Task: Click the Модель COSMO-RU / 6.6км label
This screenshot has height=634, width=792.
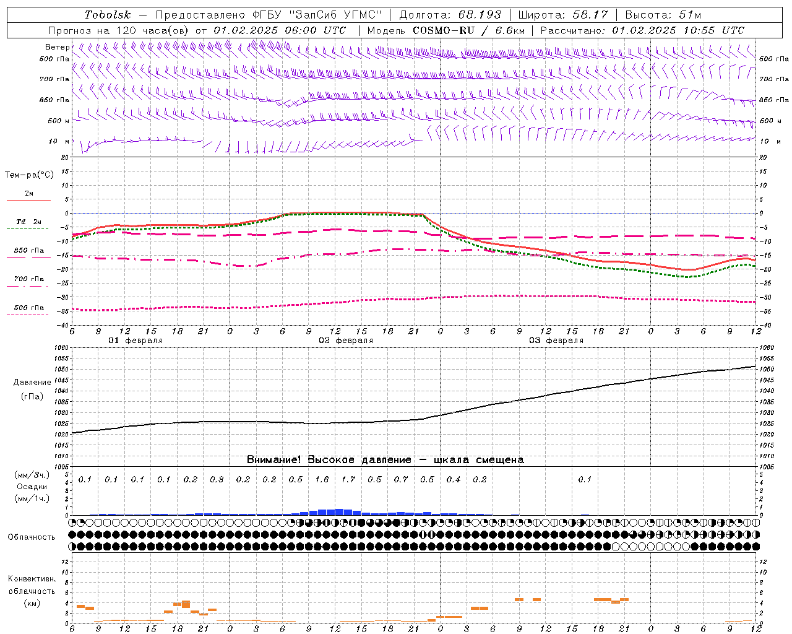Action: point(446,30)
